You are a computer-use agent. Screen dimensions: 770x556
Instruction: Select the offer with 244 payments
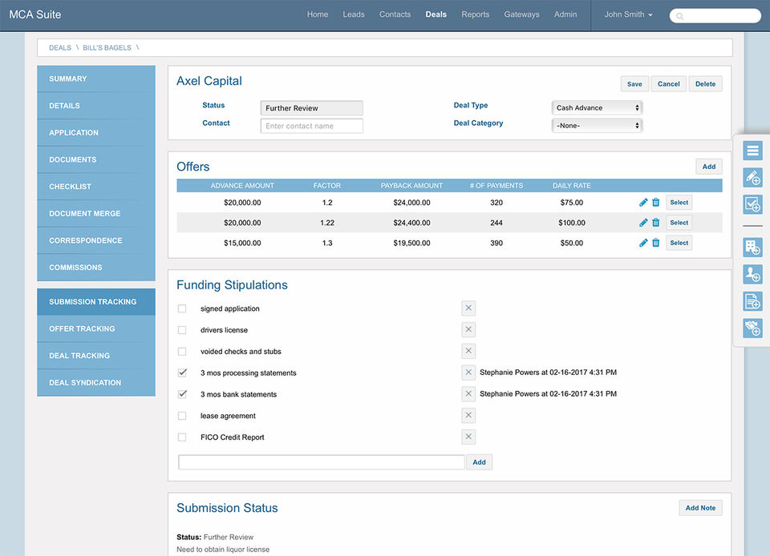pyautogui.click(x=679, y=223)
